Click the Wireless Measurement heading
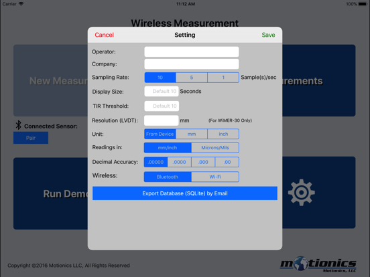Image resolution: width=370 pixels, height=277 pixels. point(185,23)
